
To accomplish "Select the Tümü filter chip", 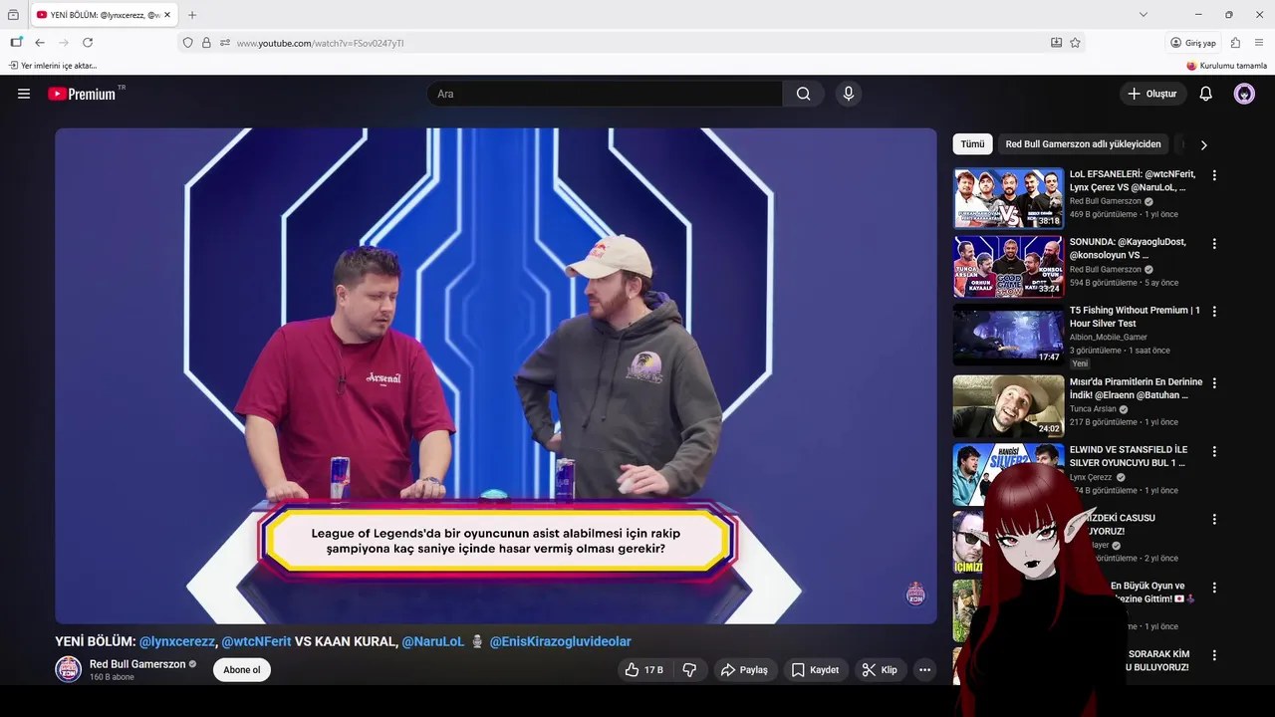I will click(x=972, y=144).
